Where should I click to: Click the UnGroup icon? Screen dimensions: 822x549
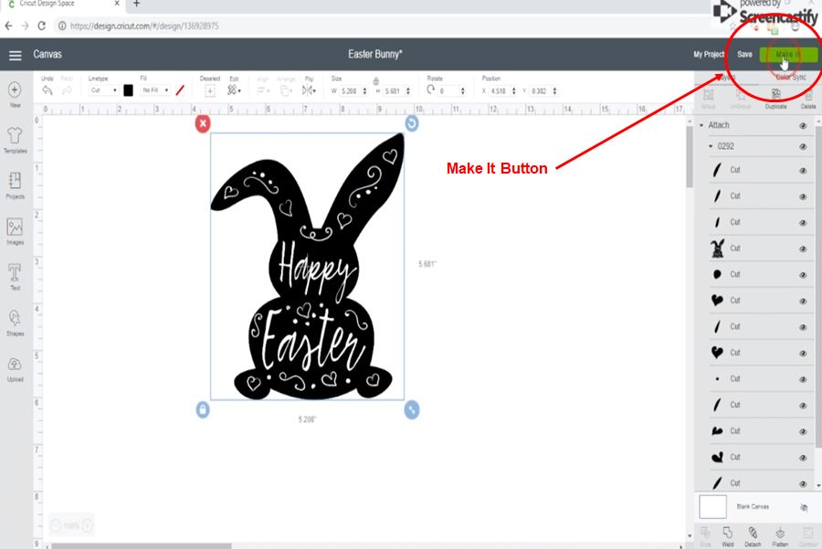click(740, 98)
